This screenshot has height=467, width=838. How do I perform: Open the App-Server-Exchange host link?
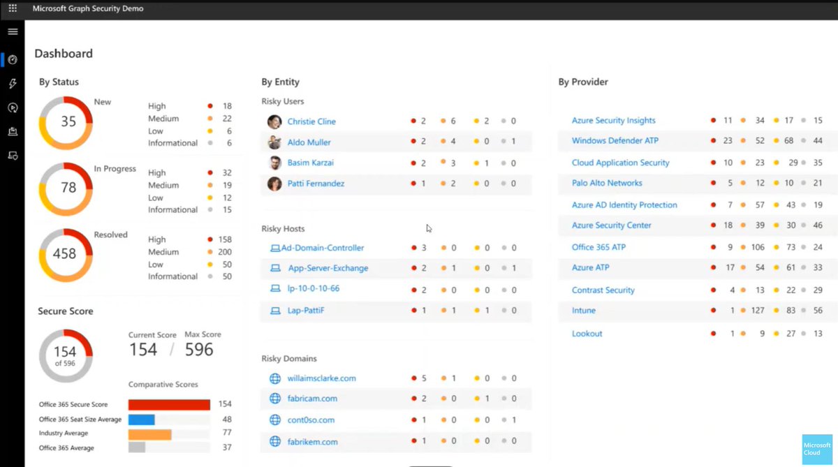point(328,268)
